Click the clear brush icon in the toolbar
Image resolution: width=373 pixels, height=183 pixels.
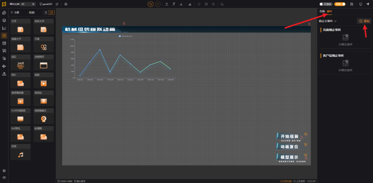click(190, 4)
